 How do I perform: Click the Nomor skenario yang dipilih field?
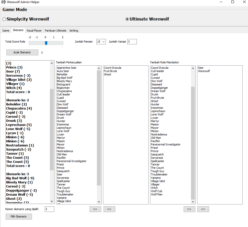(x=49, y=209)
